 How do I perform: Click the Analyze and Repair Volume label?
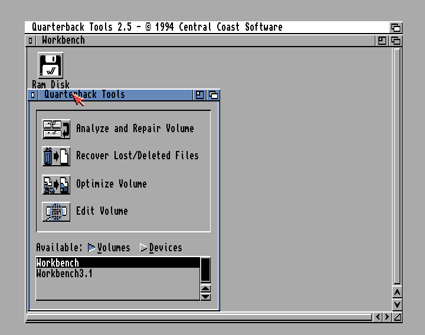coord(135,129)
